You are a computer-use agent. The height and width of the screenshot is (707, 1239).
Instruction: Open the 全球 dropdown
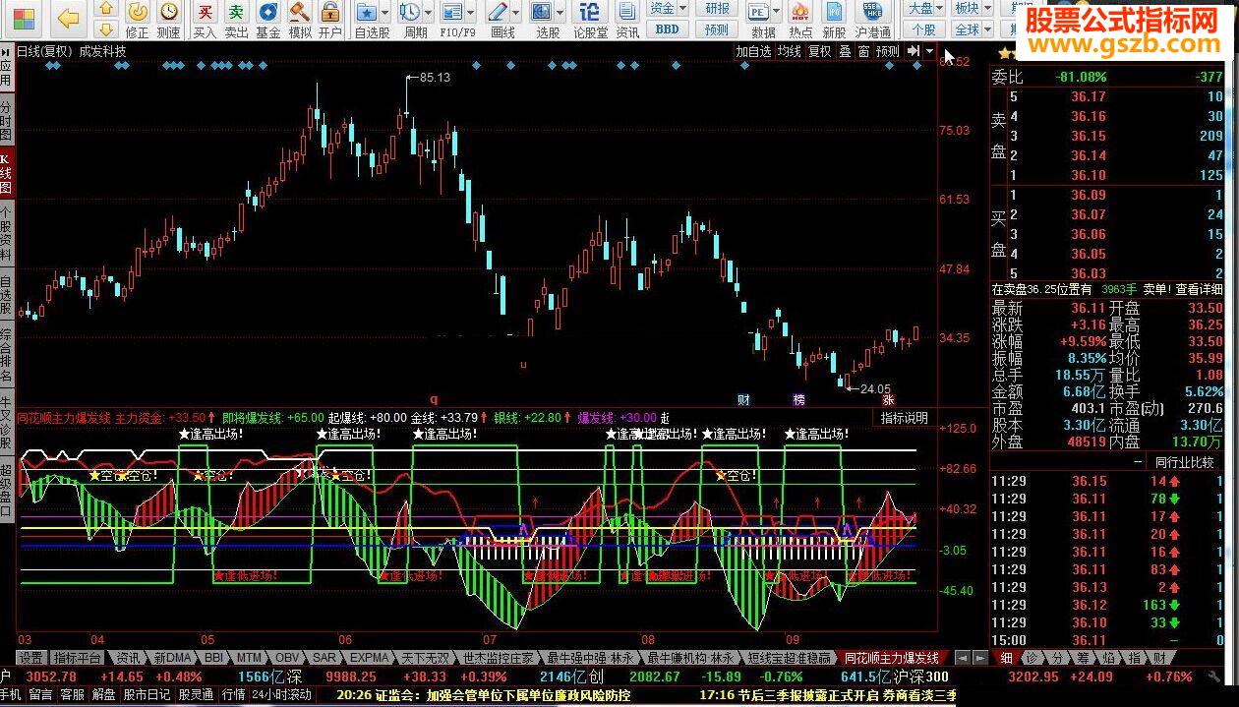pyautogui.click(x=973, y=29)
